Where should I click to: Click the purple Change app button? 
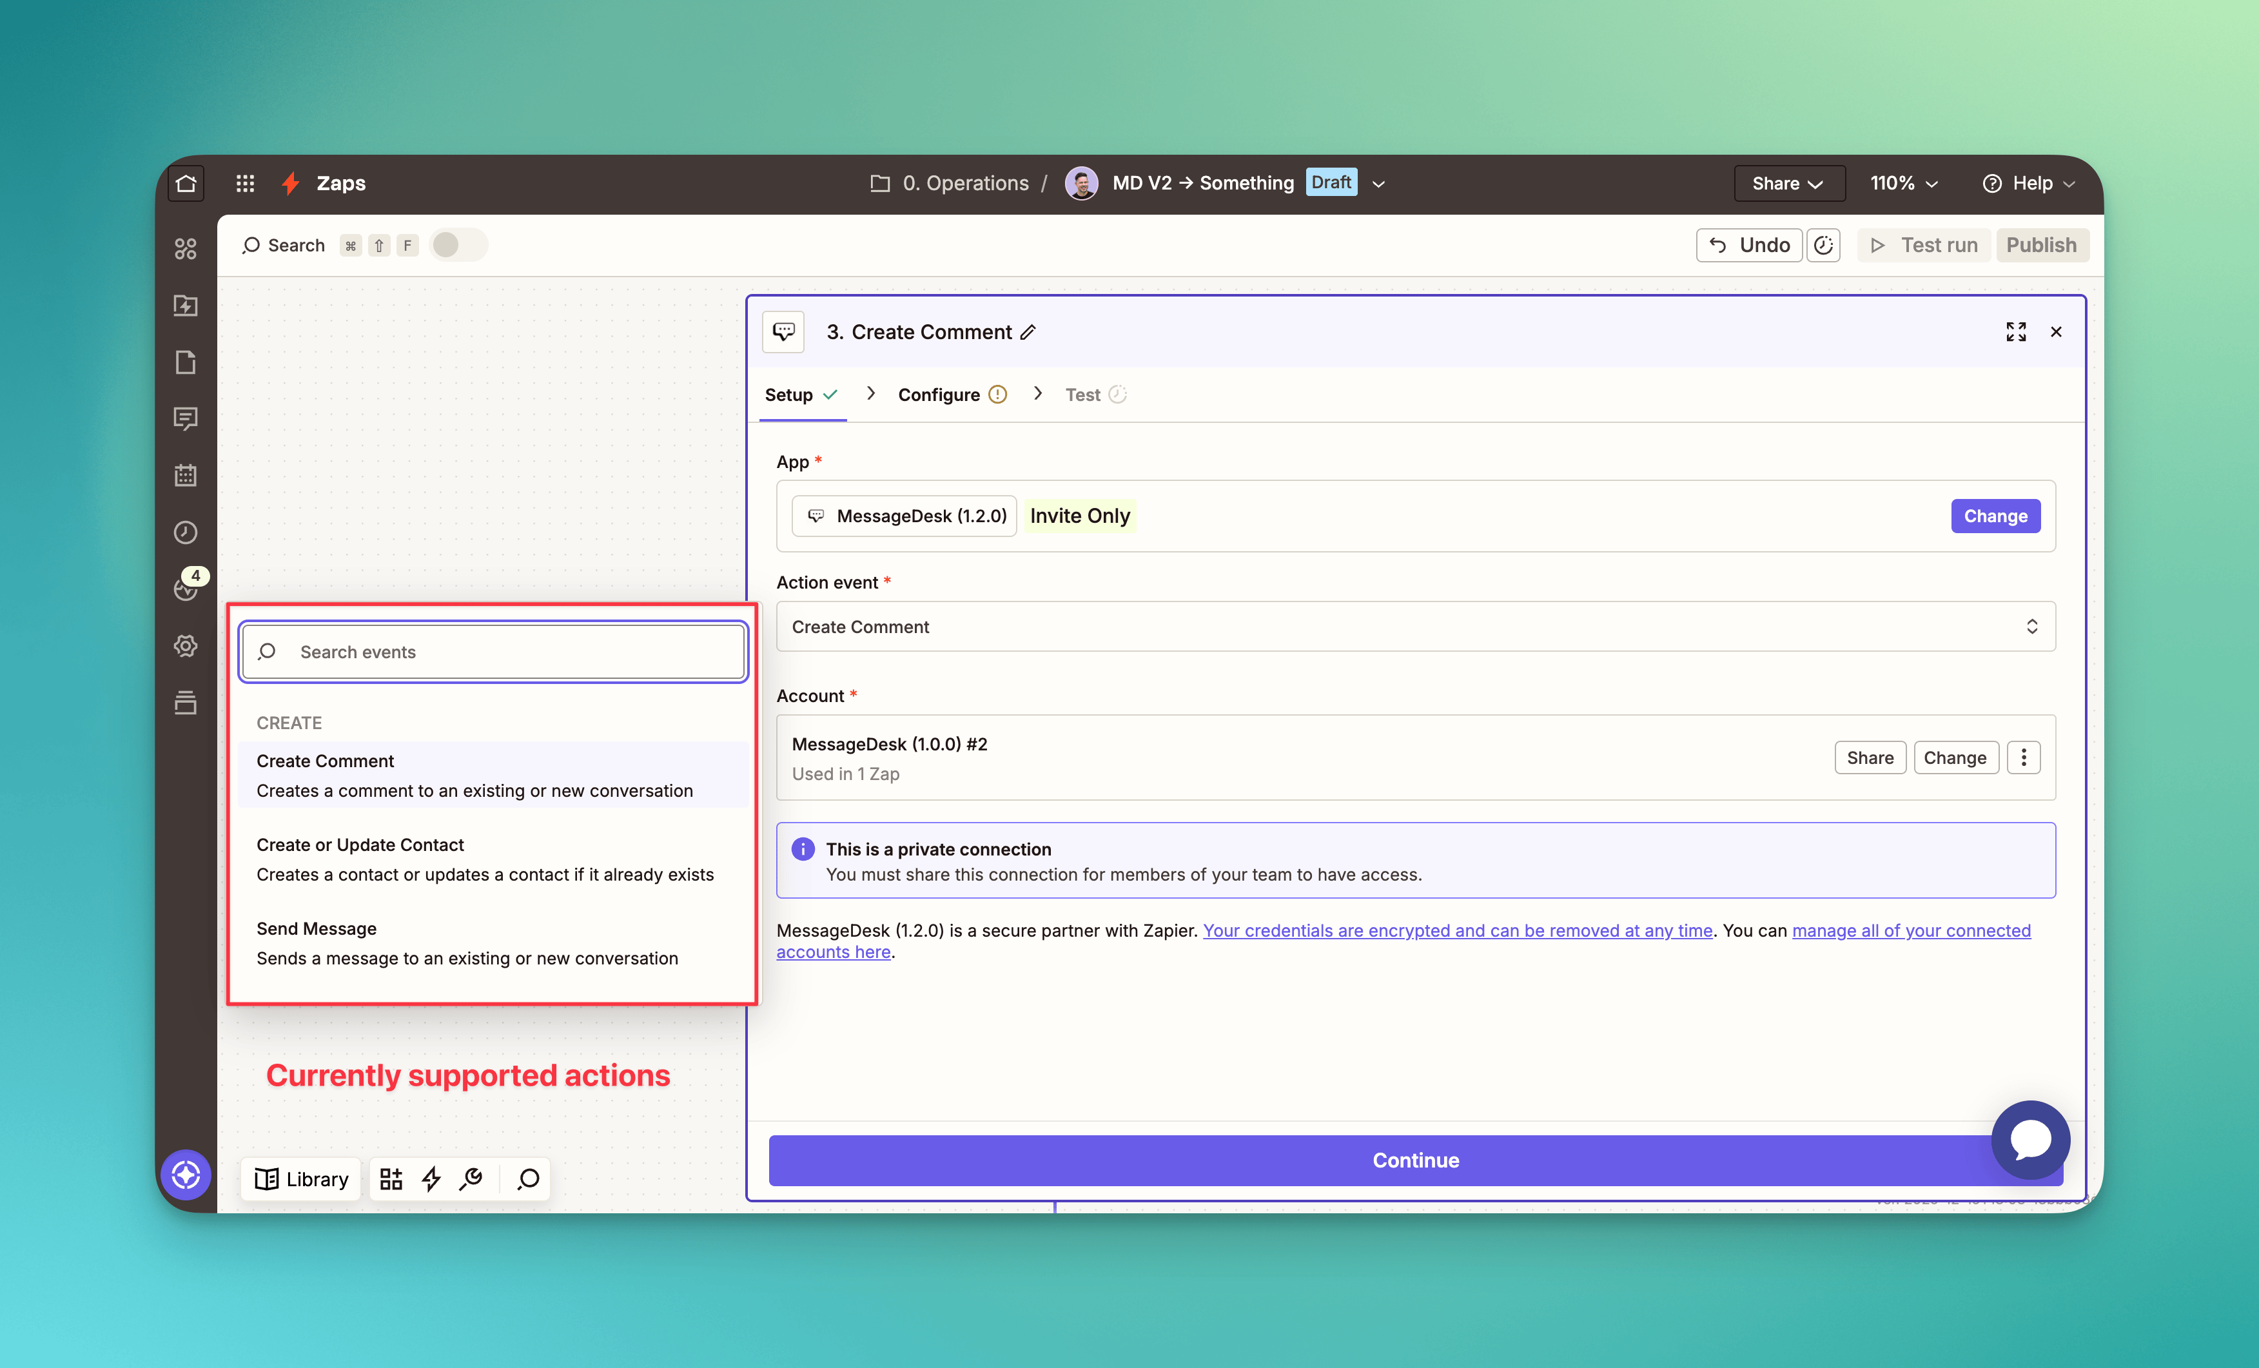click(x=1996, y=516)
